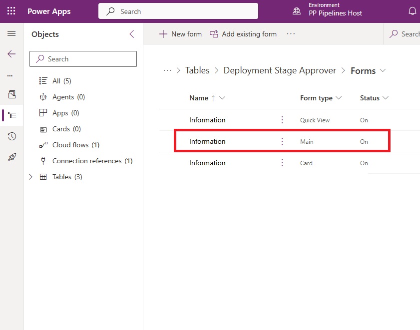Open more options for Main Information form
Image resolution: width=420 pixels, height=330 pixels.
(x=282, y=141)
